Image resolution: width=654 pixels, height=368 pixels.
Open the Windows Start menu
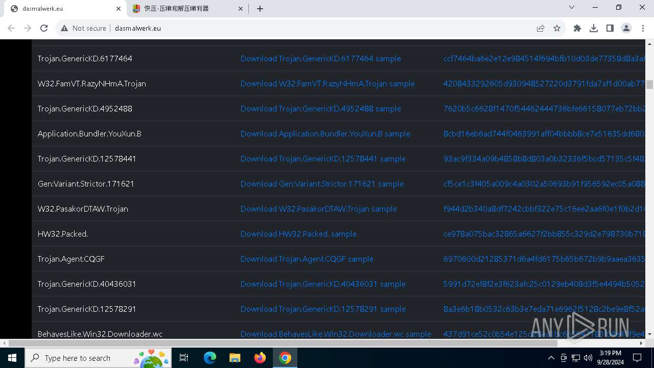point(12,358)
